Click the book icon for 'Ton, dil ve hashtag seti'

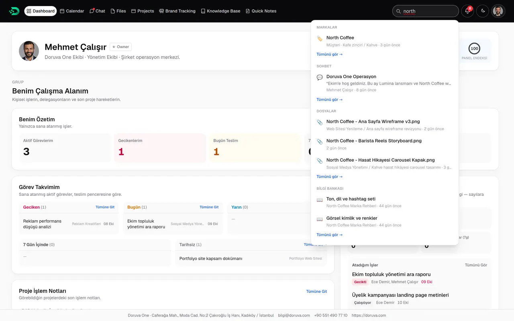point(320,200)
